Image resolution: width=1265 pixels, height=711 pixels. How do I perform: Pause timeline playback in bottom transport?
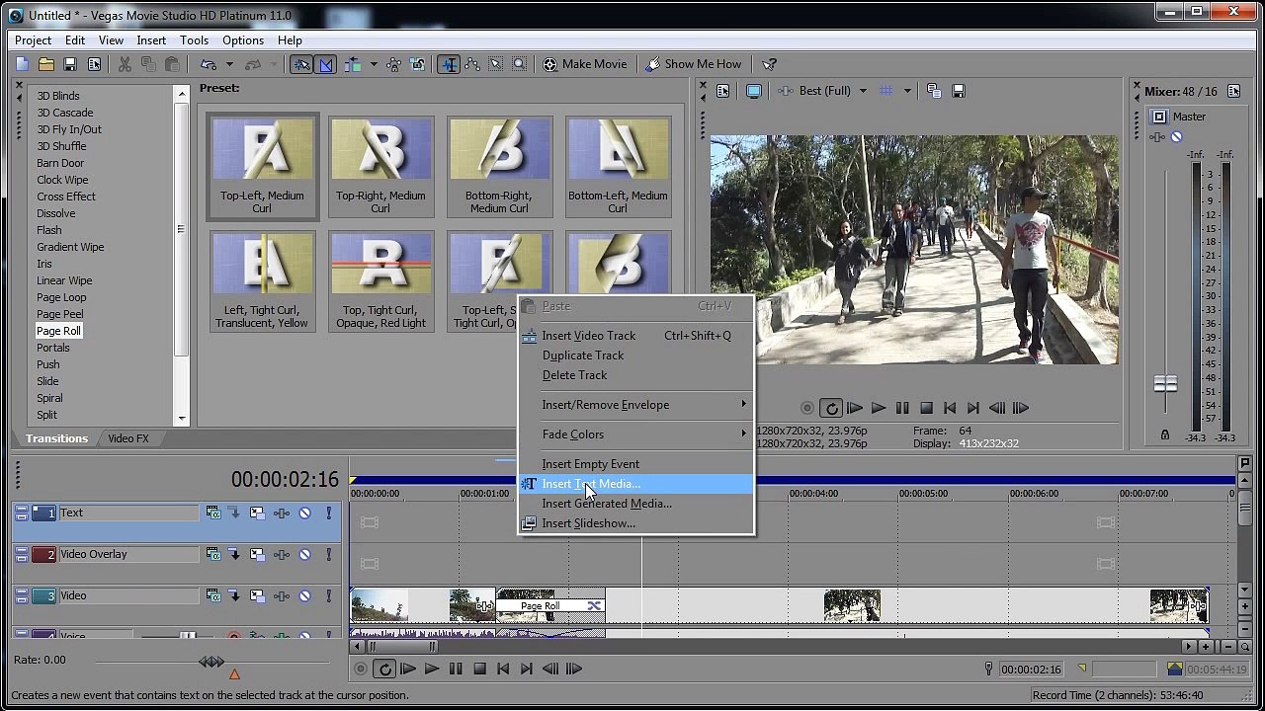pos(456,669)
